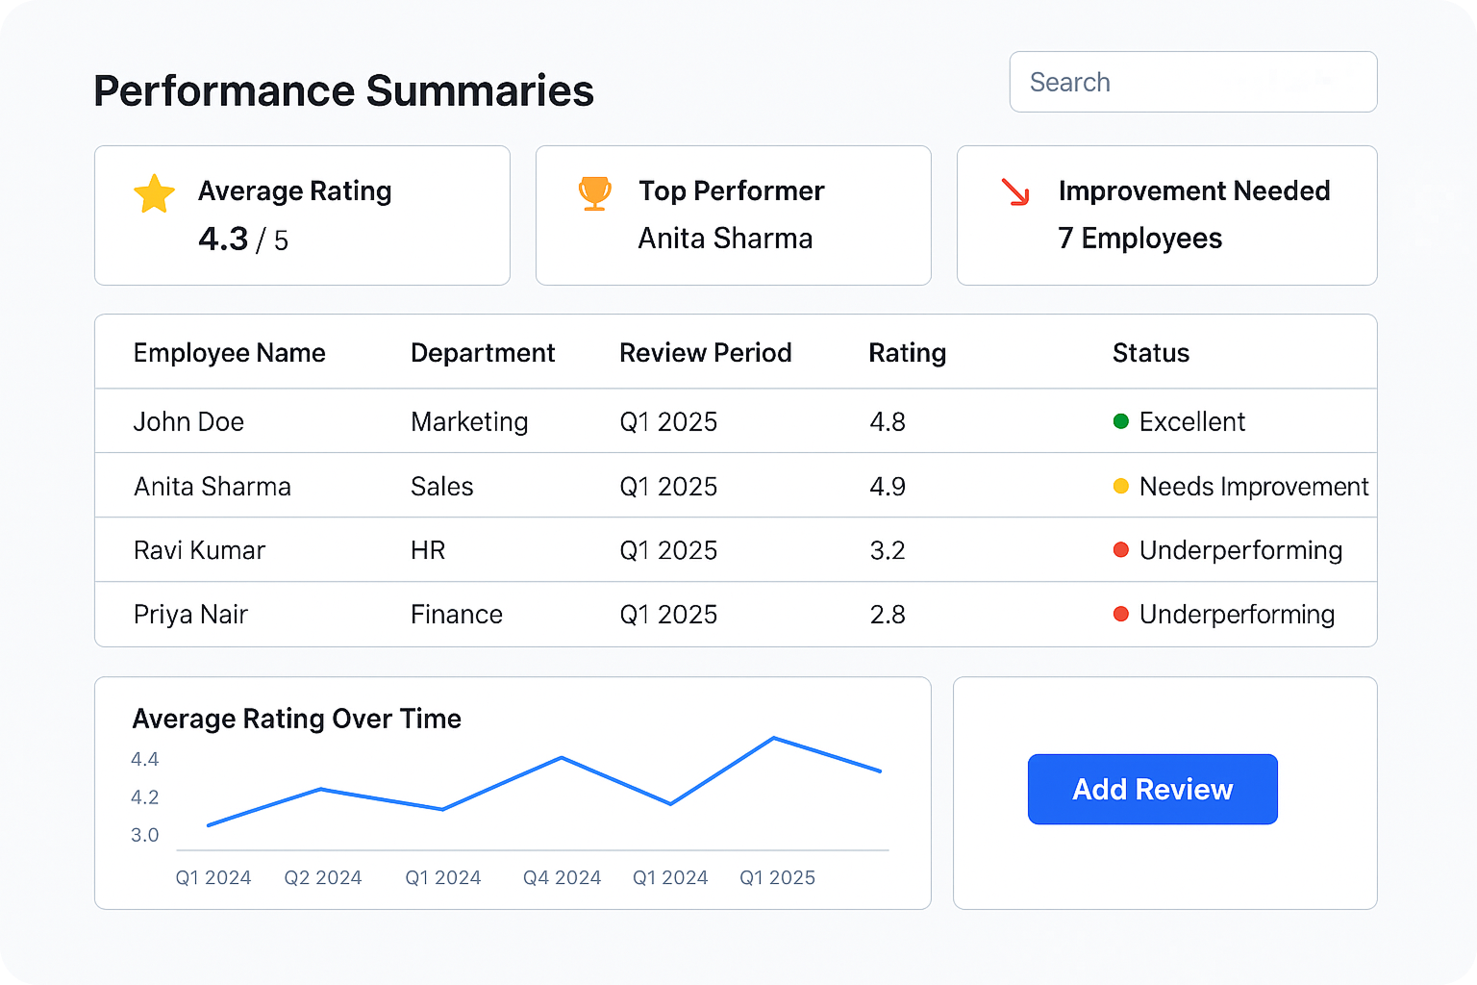Click the Q4 2024 label on chart axis
The height and width of the screenshot is (985, 1477).
(562, 877)
